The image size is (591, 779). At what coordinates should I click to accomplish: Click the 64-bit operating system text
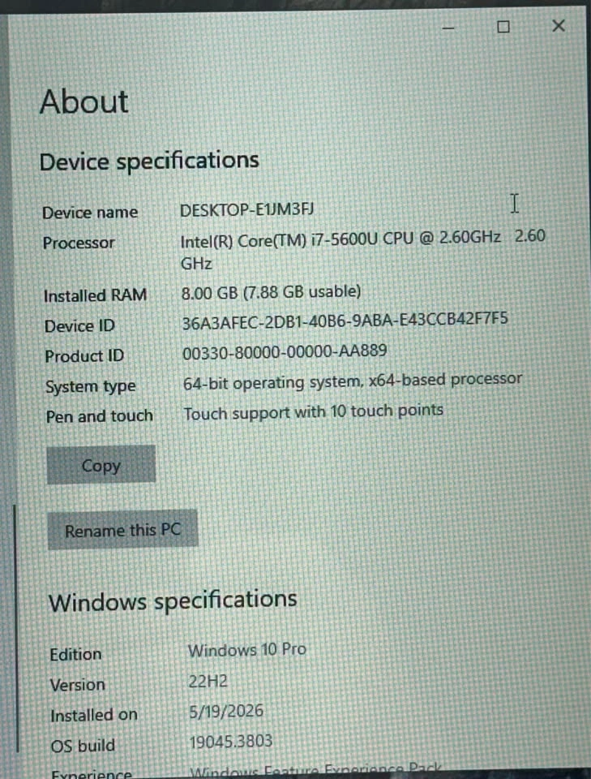[x=353, y=381]
